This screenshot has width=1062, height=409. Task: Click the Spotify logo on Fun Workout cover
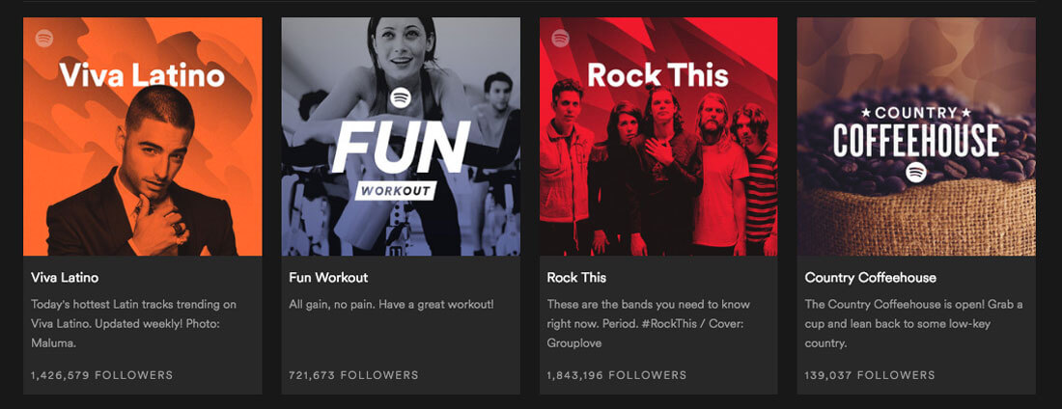tap(401, 97)
